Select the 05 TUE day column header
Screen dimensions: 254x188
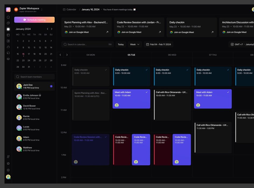[x=131, y=55]
